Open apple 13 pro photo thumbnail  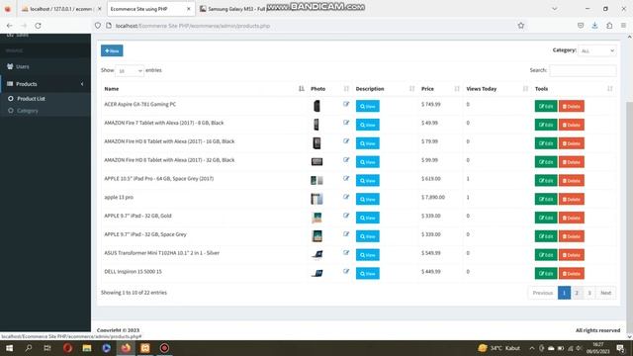coord(316,199)
